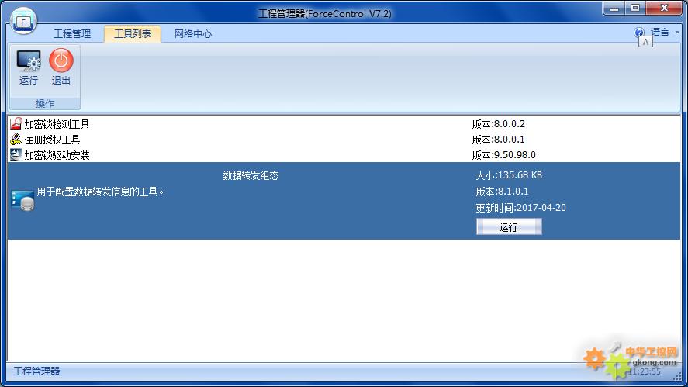Click the 数据转发组态 title text

point(251,175)
